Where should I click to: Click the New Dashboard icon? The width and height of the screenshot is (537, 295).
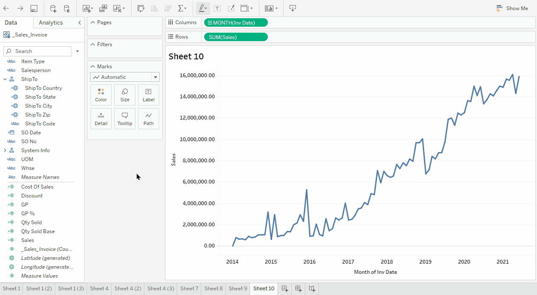click(x=298, y=289)
